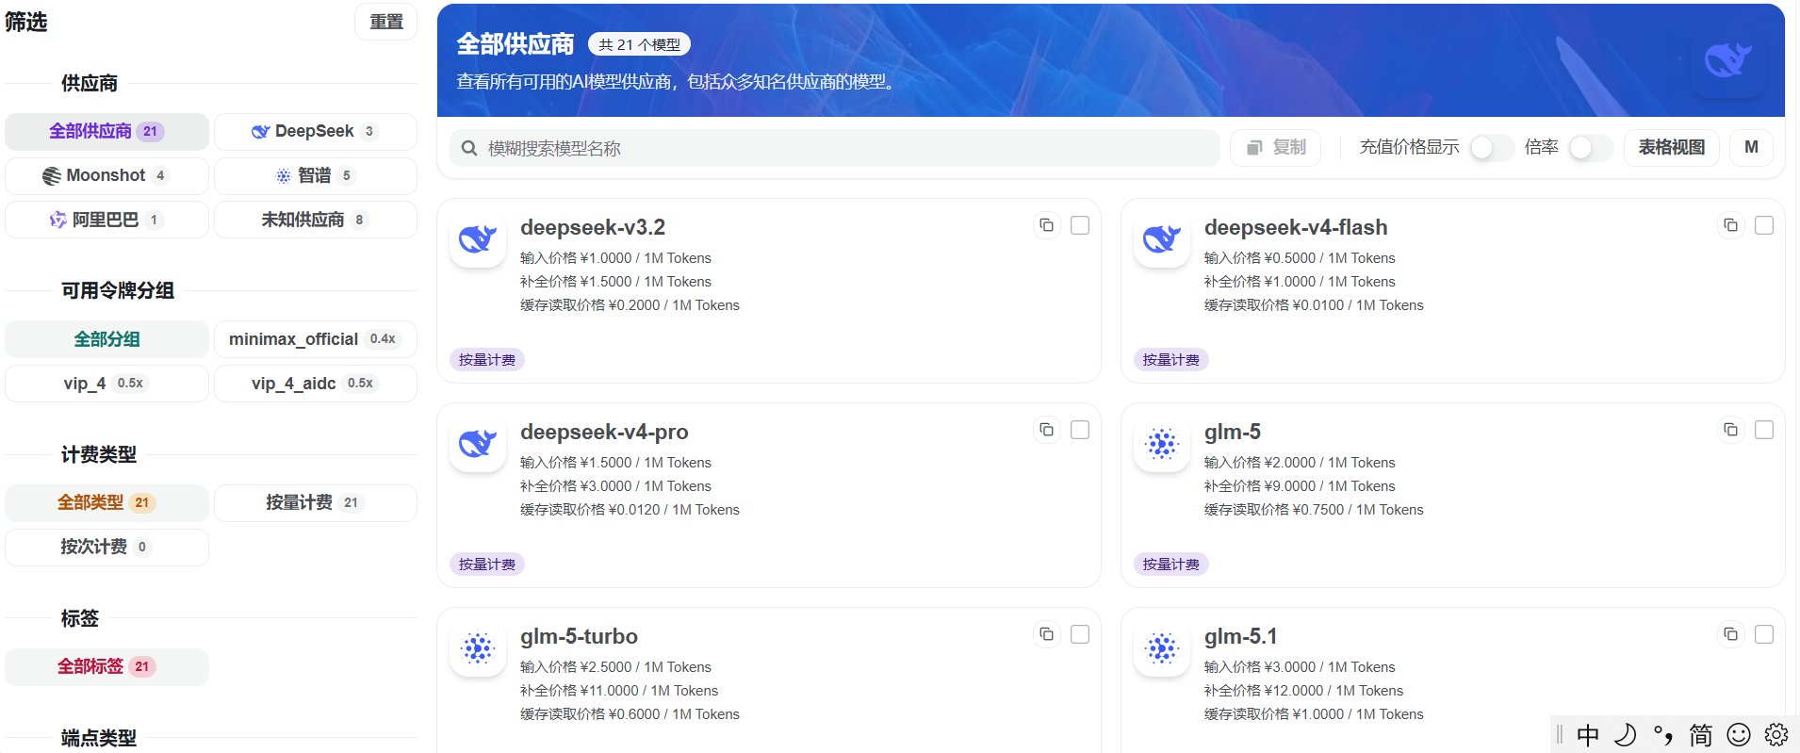
Task: Switch IME simplified Chinese setting
Action: tap(1701, 735)
